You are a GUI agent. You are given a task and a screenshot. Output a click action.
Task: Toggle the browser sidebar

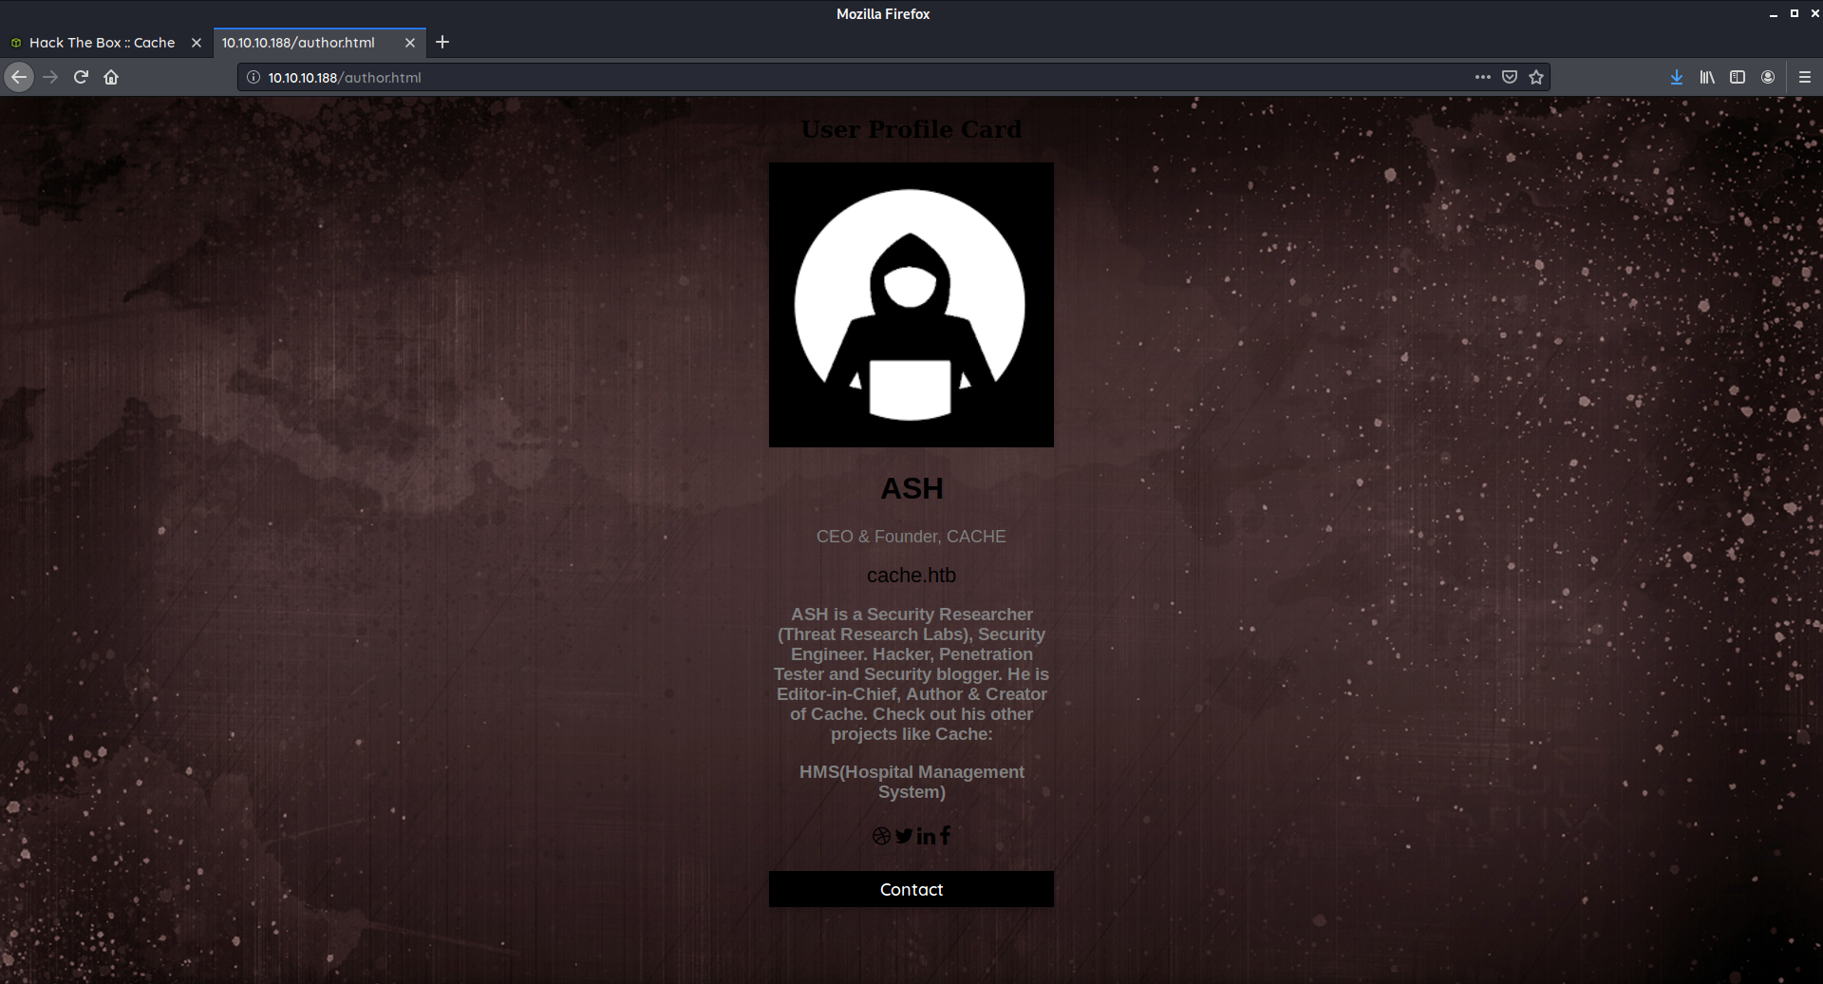pos(1738,77)
